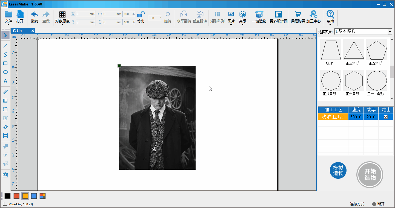Click the 加工工艺 column header

point(333,110)
